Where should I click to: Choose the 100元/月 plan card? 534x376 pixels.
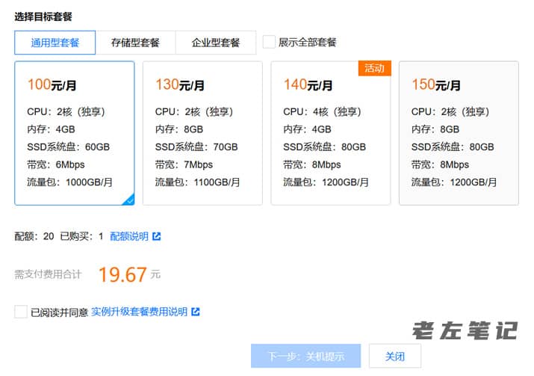[x=74, y=133]
